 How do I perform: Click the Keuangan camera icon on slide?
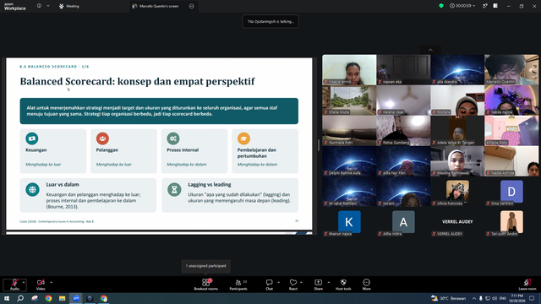click(x=32, y=138)
